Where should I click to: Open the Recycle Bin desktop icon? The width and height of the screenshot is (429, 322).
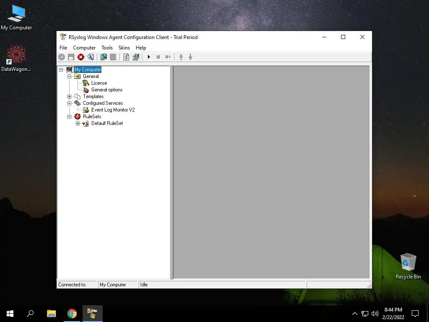point(408,266)
